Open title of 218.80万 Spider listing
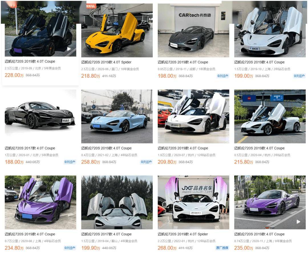Image resolution: width=308 pixels, height=257 pixels. point(106,62)
